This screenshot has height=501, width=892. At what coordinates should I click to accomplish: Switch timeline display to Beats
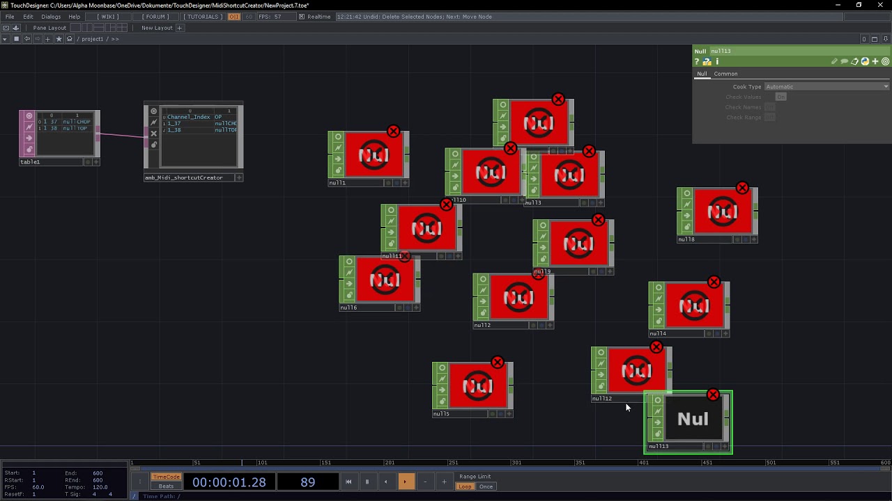(167, 486)
